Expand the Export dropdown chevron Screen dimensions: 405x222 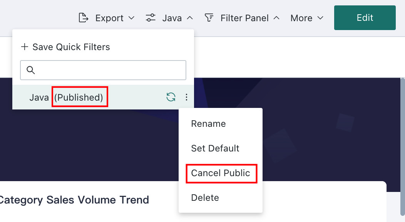(131, 18)
